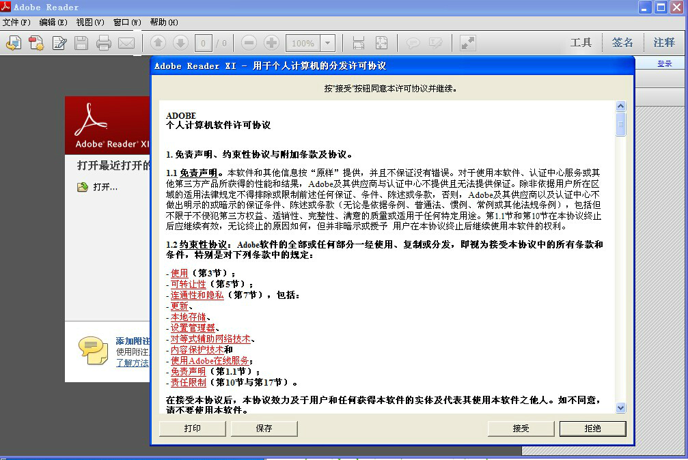Accept the license with 接受 button

pos(521,428)
